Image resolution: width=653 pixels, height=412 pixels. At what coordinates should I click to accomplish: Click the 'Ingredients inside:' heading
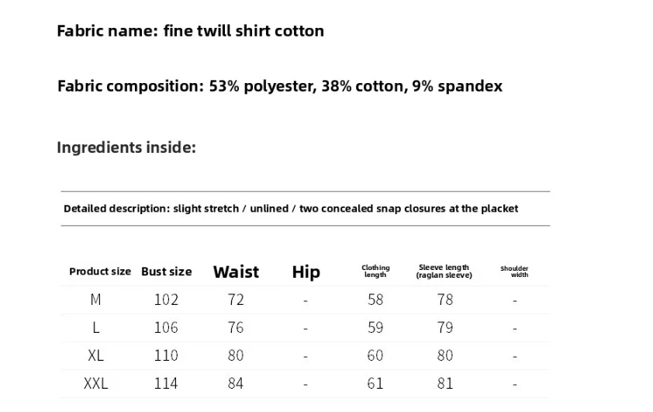pos(126,147)
